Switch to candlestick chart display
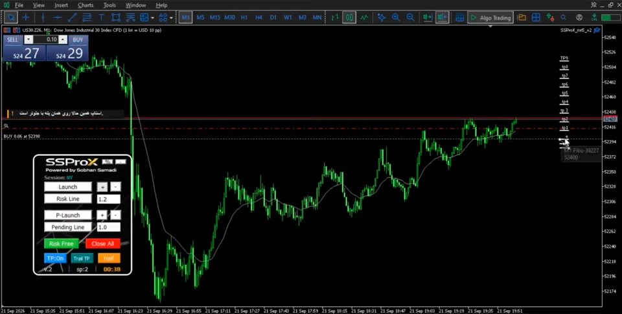 coord(349,18)
